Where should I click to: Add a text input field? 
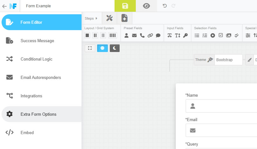[x=170, y=36]
